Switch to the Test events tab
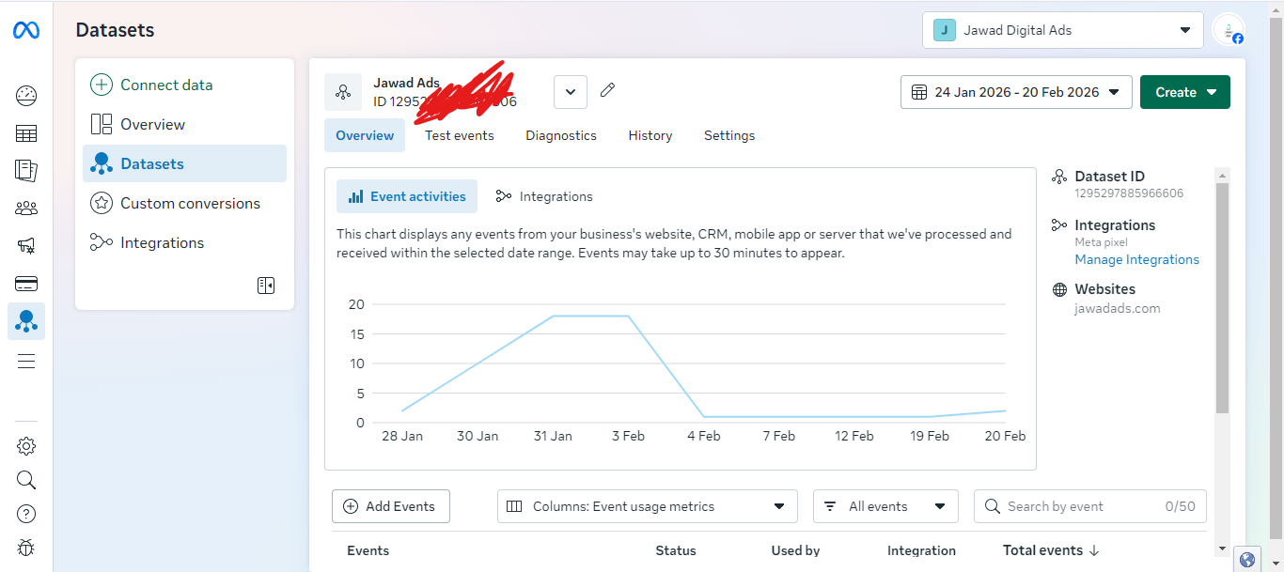 (459, 135)
